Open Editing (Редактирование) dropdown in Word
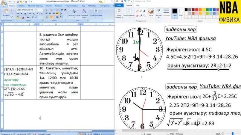Image resolution: width=241 pixels, height=135 pixels. (96, 13)
